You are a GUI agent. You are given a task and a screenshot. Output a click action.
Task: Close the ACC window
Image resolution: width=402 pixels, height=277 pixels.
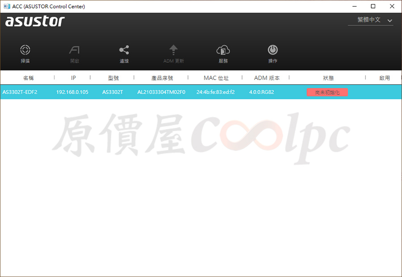click(392, 6)
